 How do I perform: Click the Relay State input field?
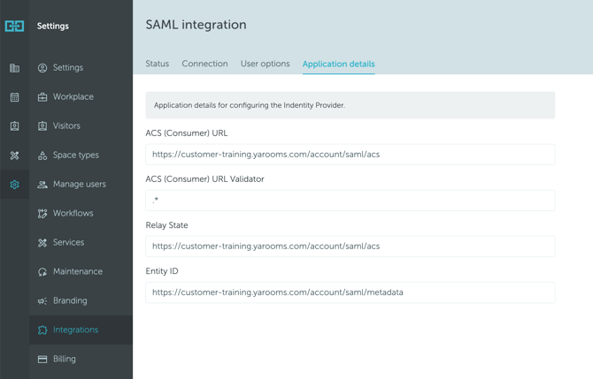350,246
